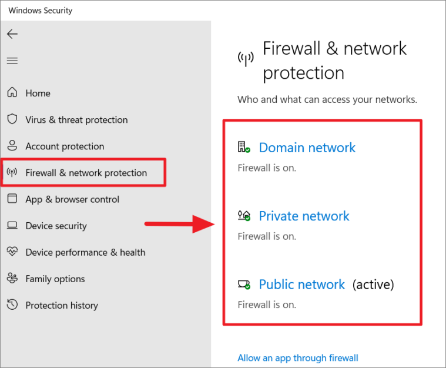Screen dimensions: 446x368
Task: Open the Domain network link
Action: click(307, 148)
